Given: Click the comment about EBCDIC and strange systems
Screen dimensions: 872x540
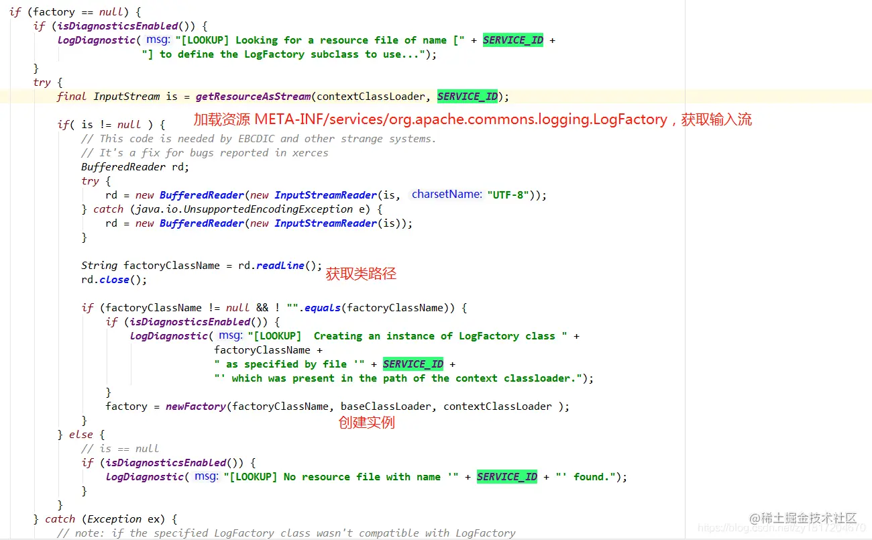Looking at the screenshot, I should coord(259,139).
